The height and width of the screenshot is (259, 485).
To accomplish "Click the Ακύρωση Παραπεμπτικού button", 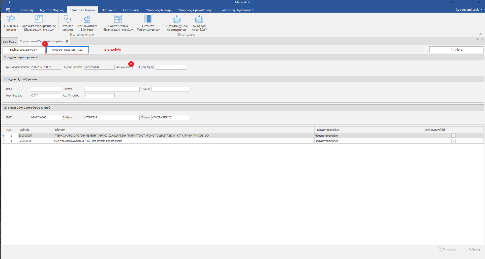I will pos(67,50).
